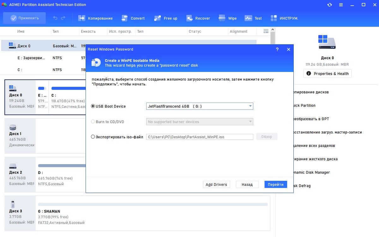Sort by Статус column header
379x237 pixels.
tap(195, 31)
